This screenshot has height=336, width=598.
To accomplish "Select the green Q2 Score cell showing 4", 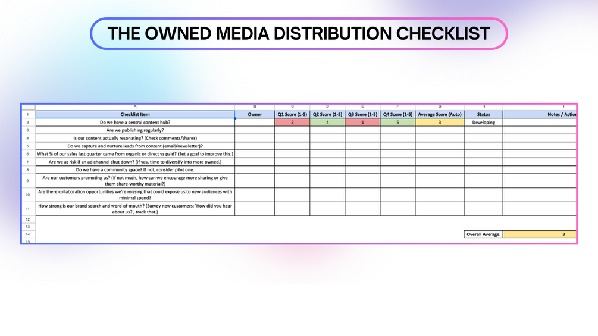I will [327, 123].
